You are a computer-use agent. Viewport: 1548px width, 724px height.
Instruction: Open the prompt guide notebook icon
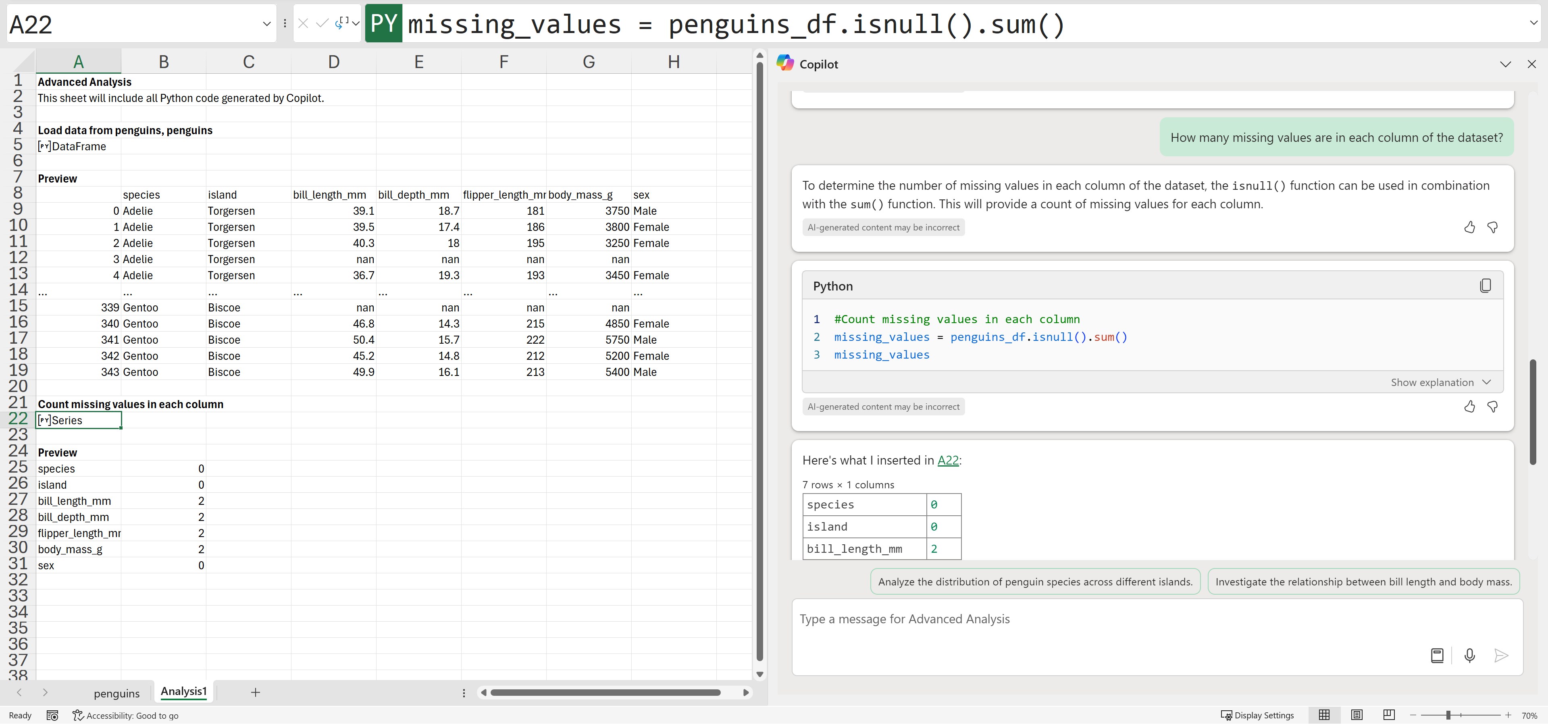(x=1437, y=655)
